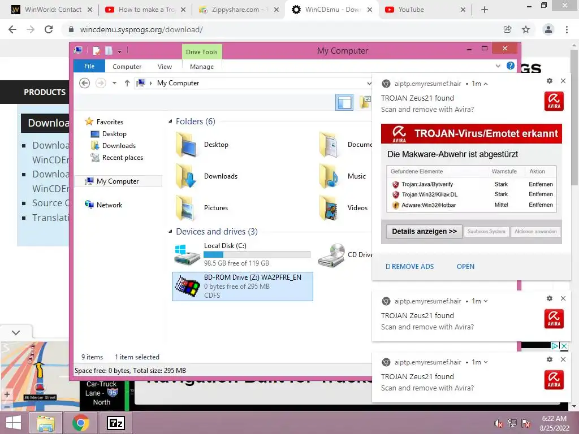The image size is (579, 434).
Task: Open a new Chrome tab
Action: tap(485, 10)
